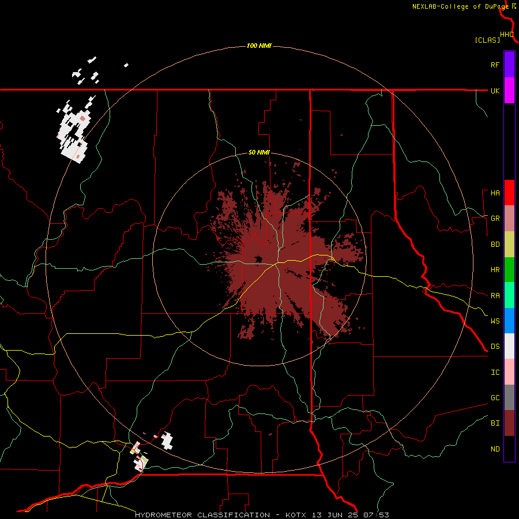The height and width of the screenshot is (519, 519).
Task: Click the purple RF legend color swatch
Action: click(509, 65)
